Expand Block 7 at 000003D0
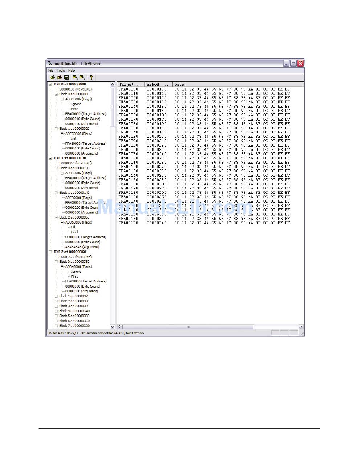This screenshot has width=345, height=453. click(x=56, y=326)
